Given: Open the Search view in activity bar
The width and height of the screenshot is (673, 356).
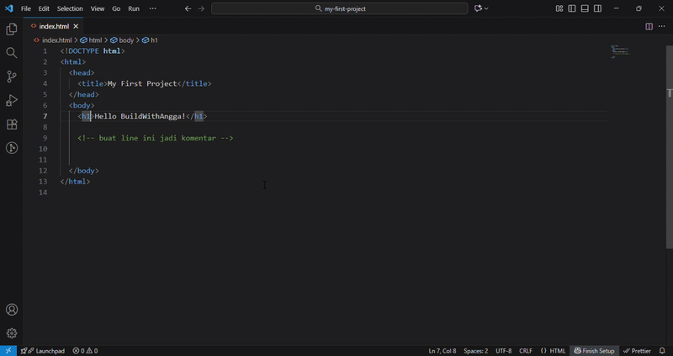Looking at the screenshot, I should pyautogui.click(x=12, y=53).
